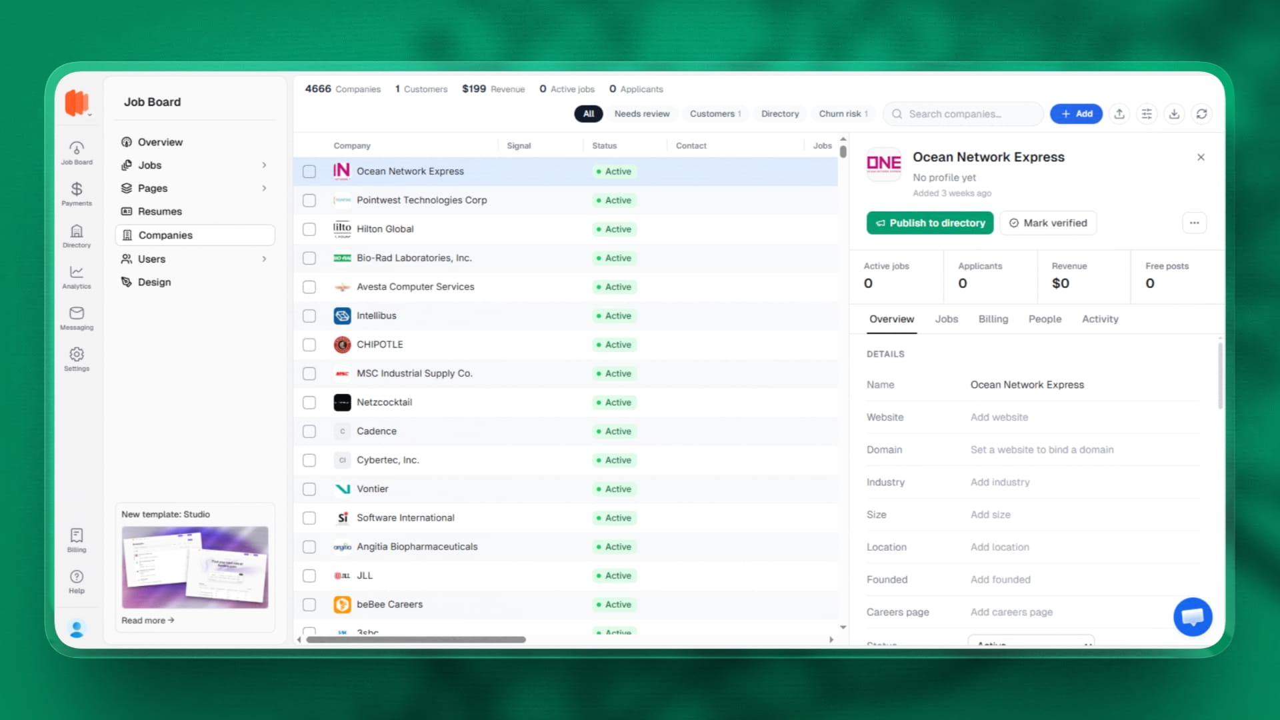The width and height of the screenshot is (1280, 720).
Task: Check the Hilton Global checkbox
Action: pyautogui.click(x=309, y=229)
